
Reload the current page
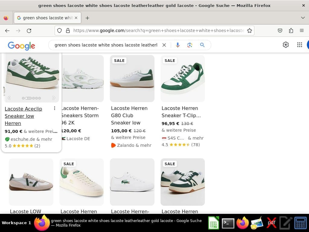pyautogui.click(x=29, y=31)
